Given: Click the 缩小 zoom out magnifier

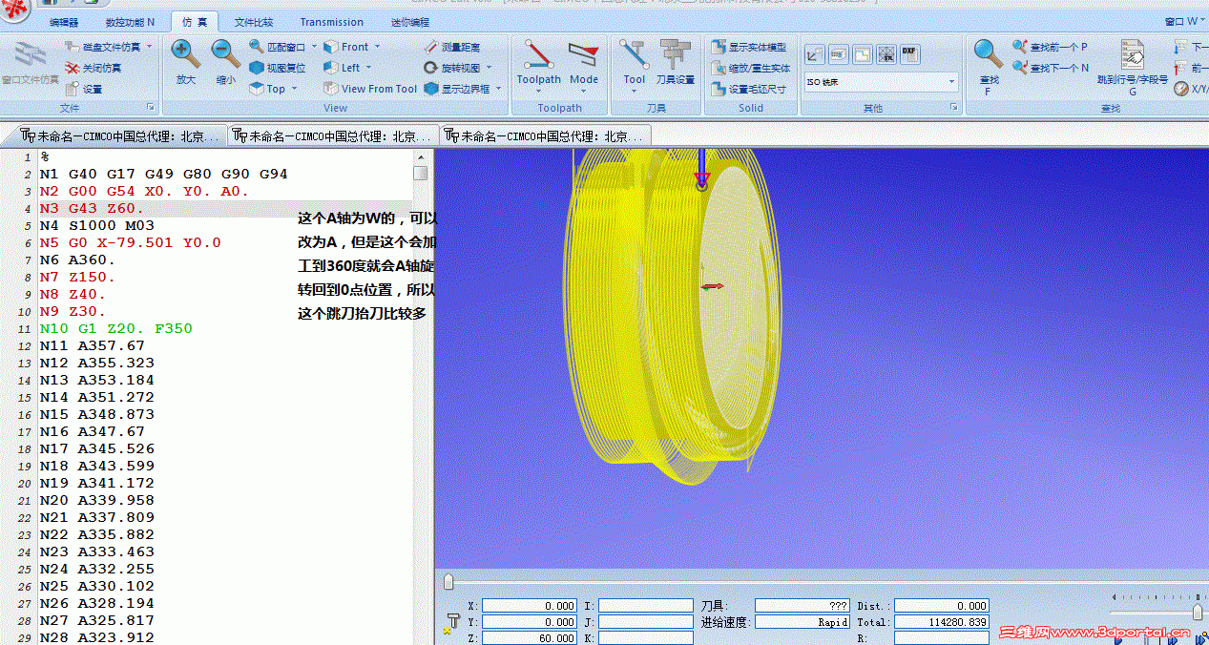Looking at the screenshot, I should (x=225, y=63).
